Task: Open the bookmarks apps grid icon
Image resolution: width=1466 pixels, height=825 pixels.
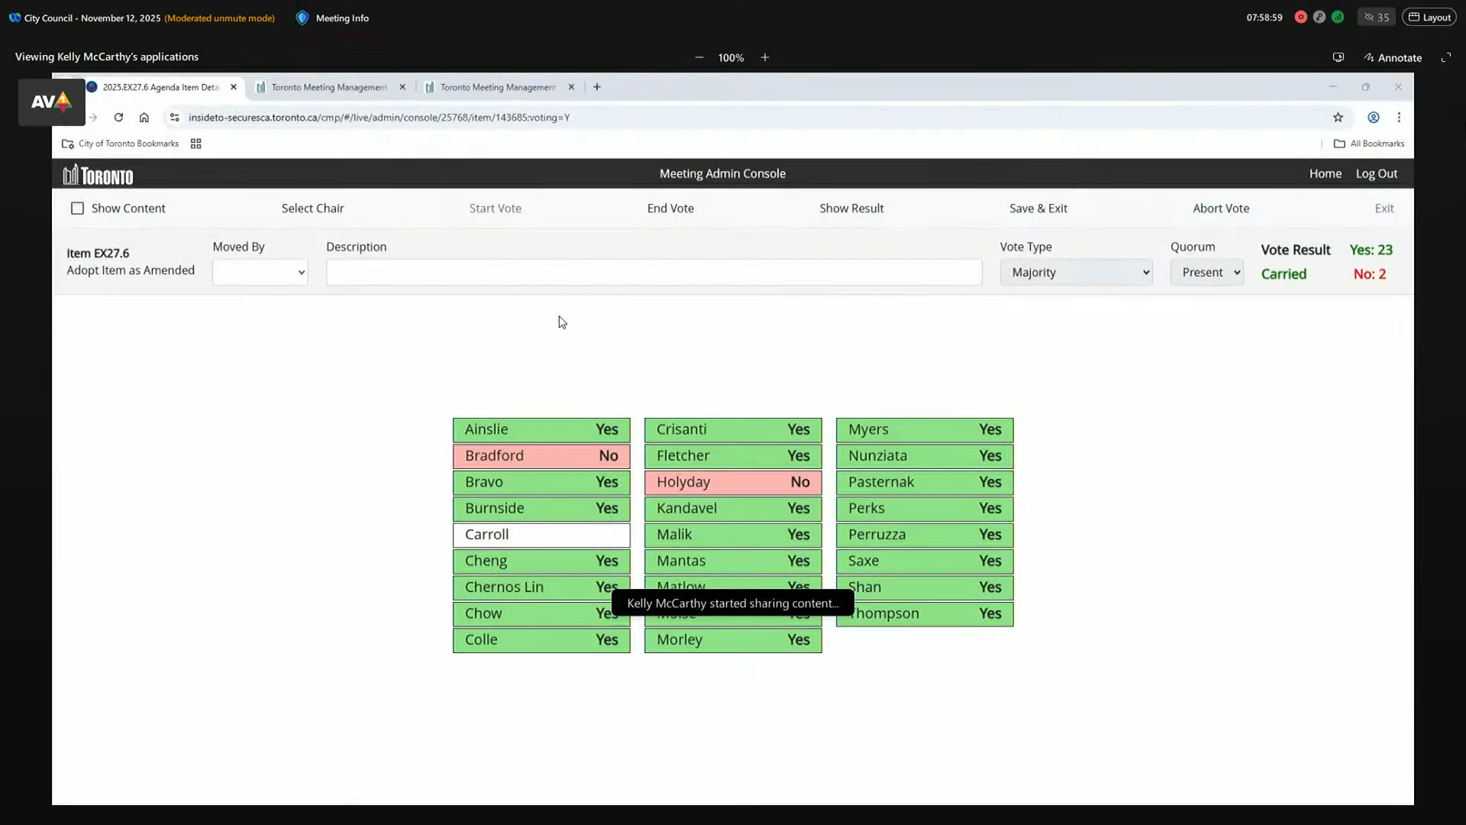Action: coord(195,144)
